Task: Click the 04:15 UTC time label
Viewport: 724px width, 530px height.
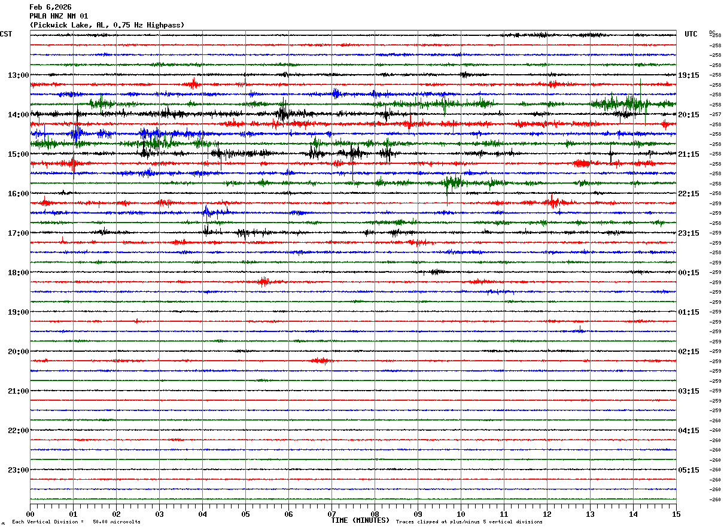Action: tap(689, 431)
